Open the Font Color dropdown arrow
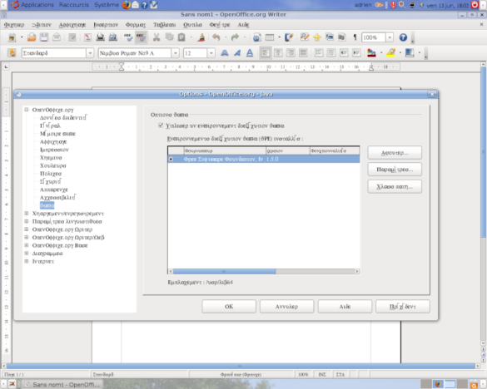Viewport: 487px width, 389px height. (x=381, y=53)
